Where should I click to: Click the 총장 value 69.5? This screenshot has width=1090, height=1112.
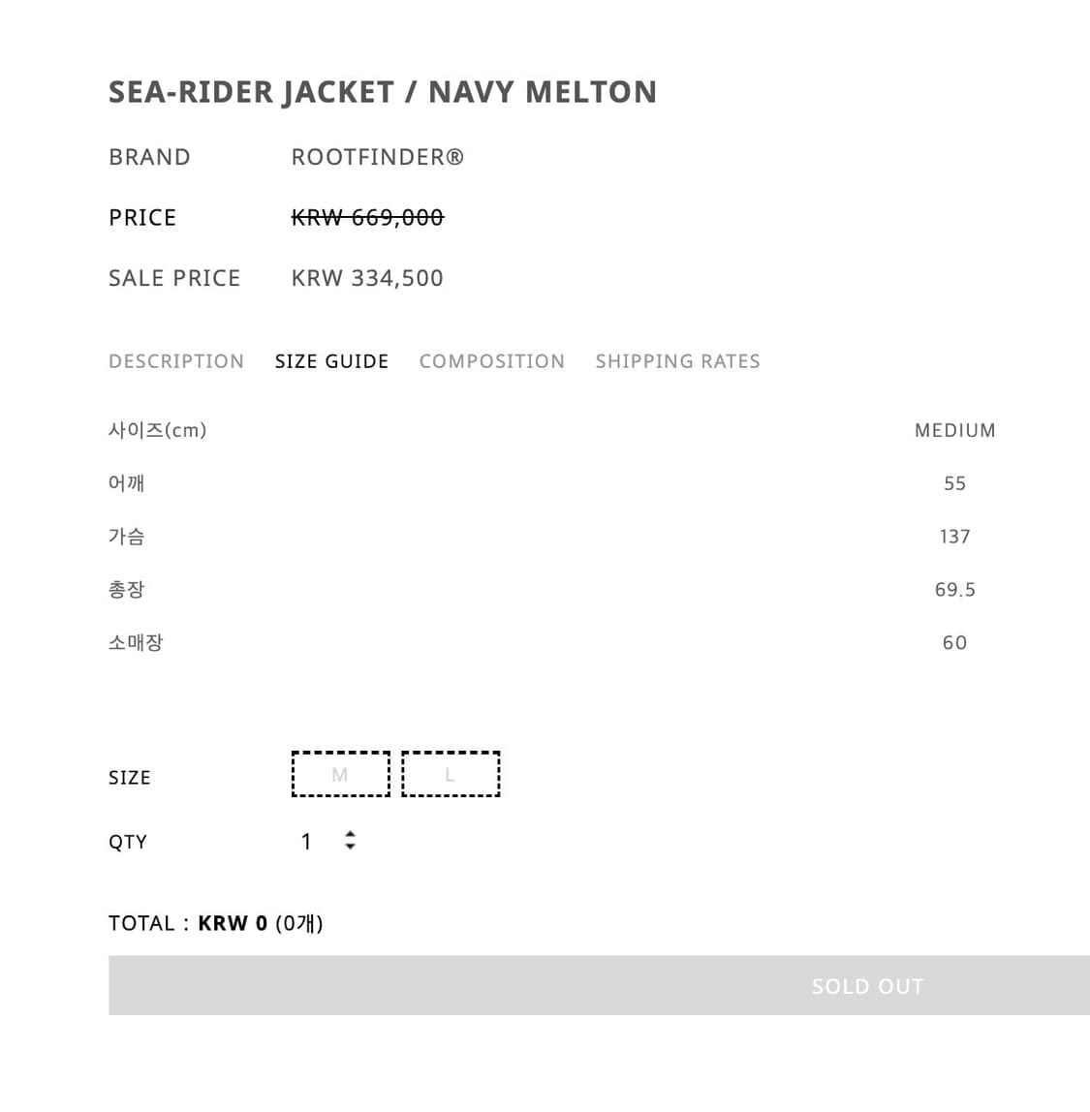tap(954, 590)
